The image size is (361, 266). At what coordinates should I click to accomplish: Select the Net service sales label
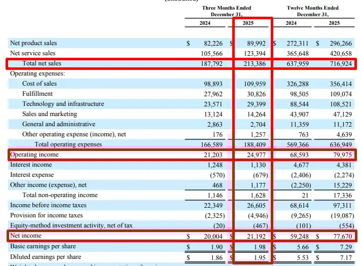33,53
